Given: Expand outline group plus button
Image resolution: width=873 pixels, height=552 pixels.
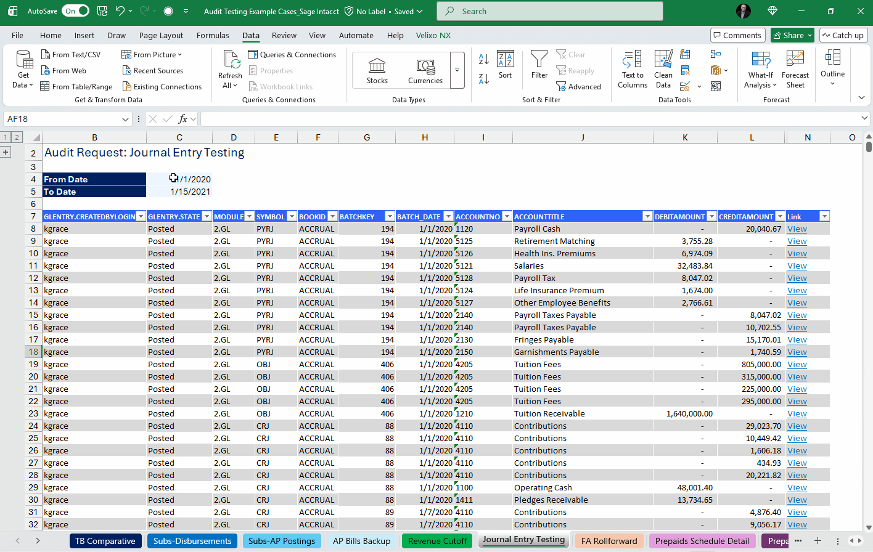Looking at the screenshot, I should (x=6, y=152).
